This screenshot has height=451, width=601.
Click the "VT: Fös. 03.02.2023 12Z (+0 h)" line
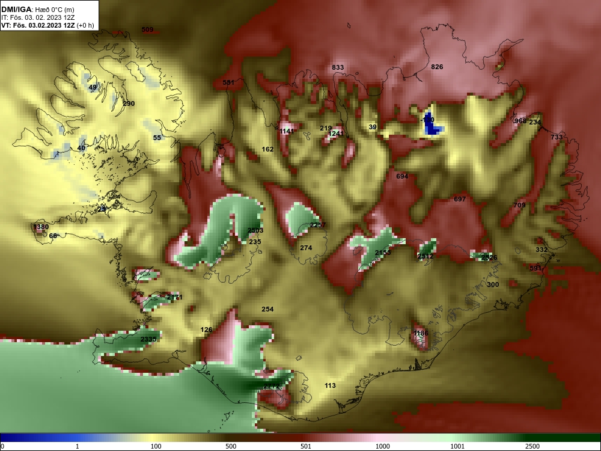tap(47, 25)
